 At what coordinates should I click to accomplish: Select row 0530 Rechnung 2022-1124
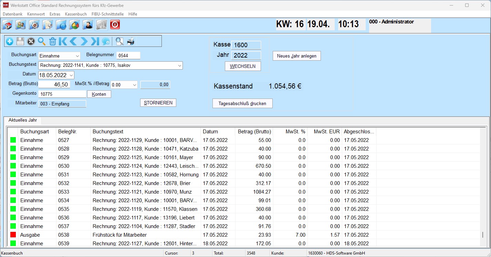pos(243,166)
